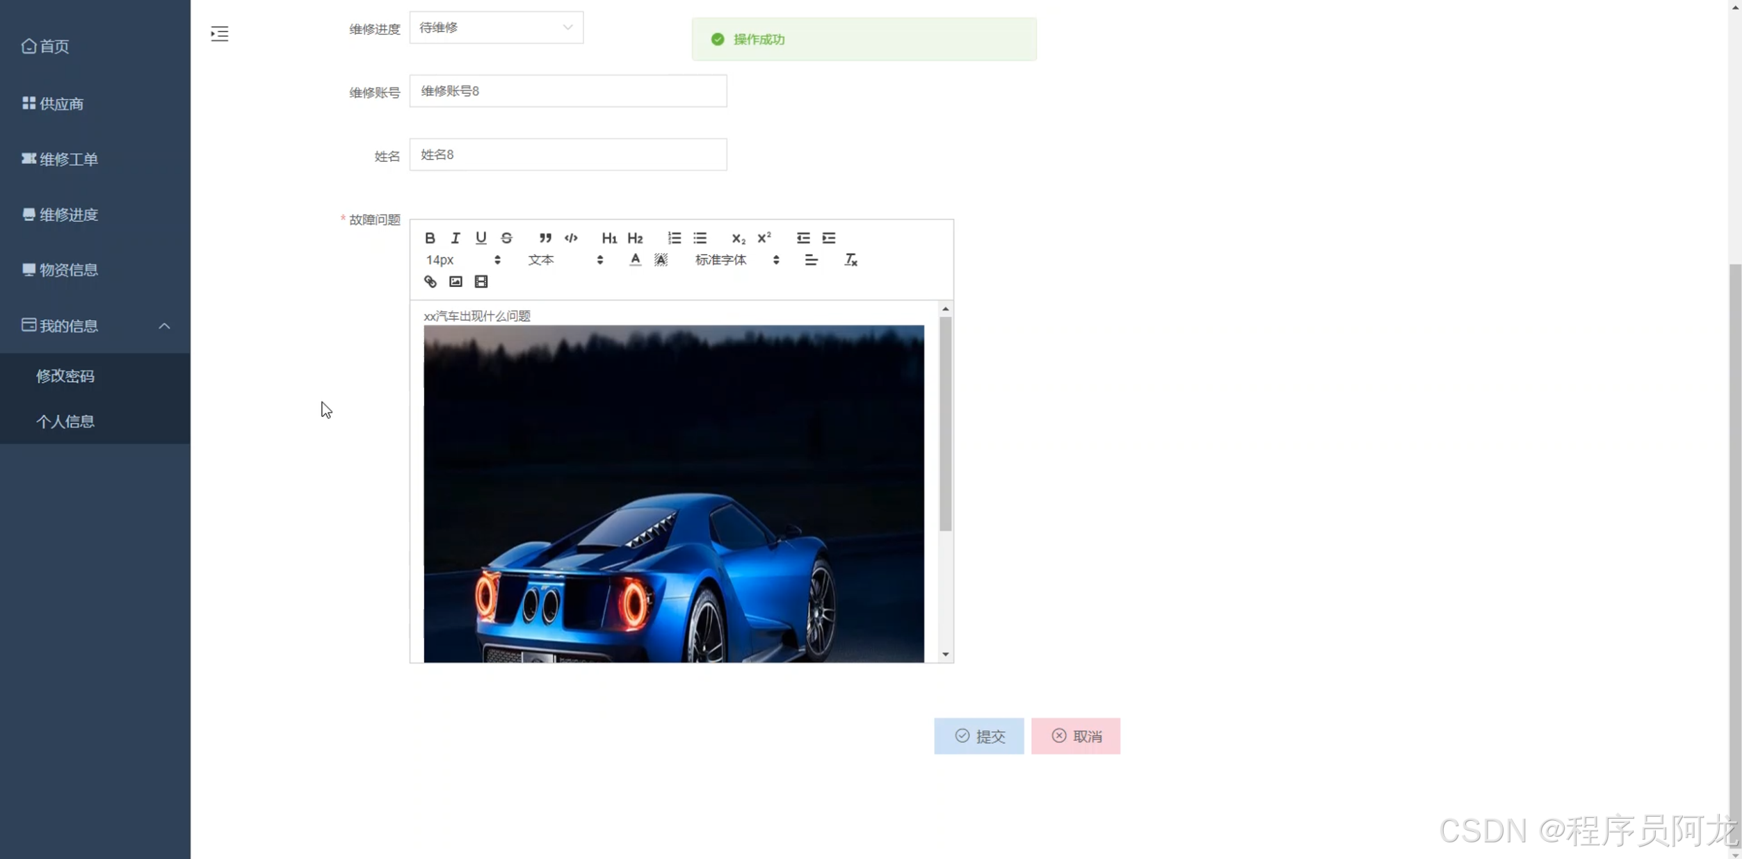Click the 取消 cancel button
Viewport: 1742px width, 859px height.
point(1075,736)
